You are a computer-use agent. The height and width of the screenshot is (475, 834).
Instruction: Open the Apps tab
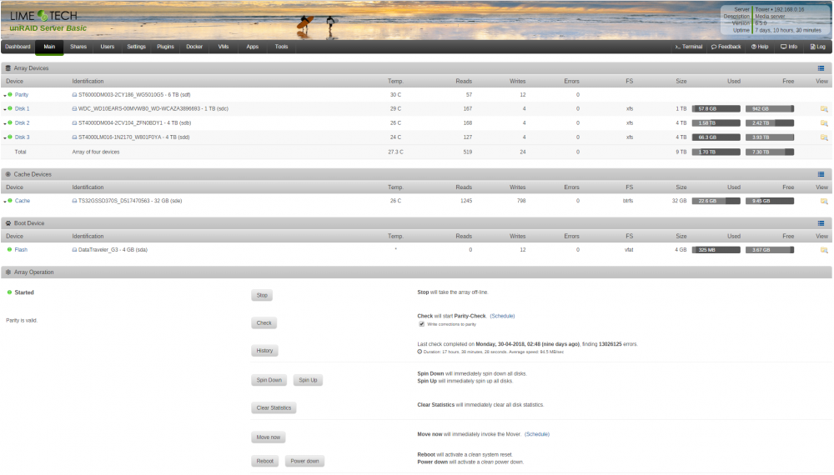point(252,47)
